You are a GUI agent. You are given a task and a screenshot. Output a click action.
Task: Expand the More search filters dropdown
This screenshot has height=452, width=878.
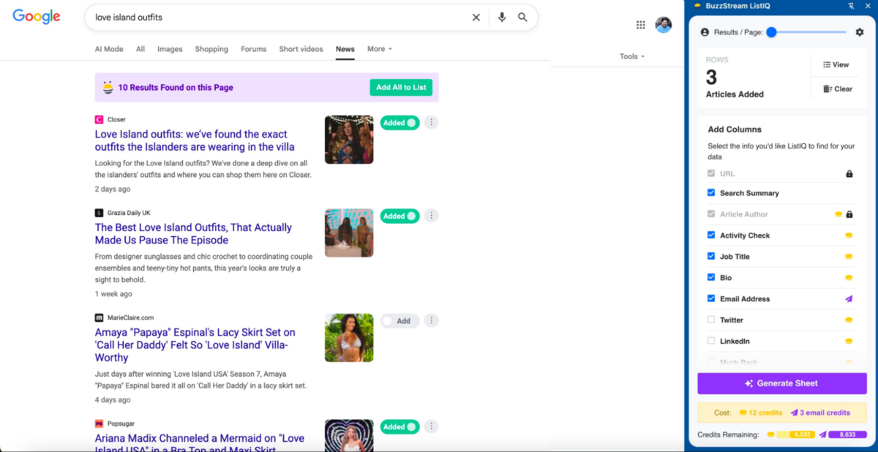tap(380, 49)
